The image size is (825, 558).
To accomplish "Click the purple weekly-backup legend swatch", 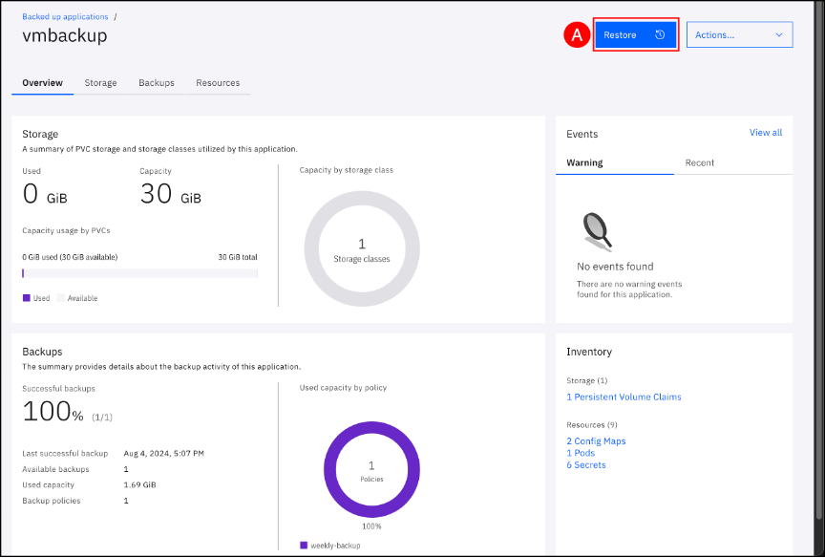I will (x=304, y=546).
